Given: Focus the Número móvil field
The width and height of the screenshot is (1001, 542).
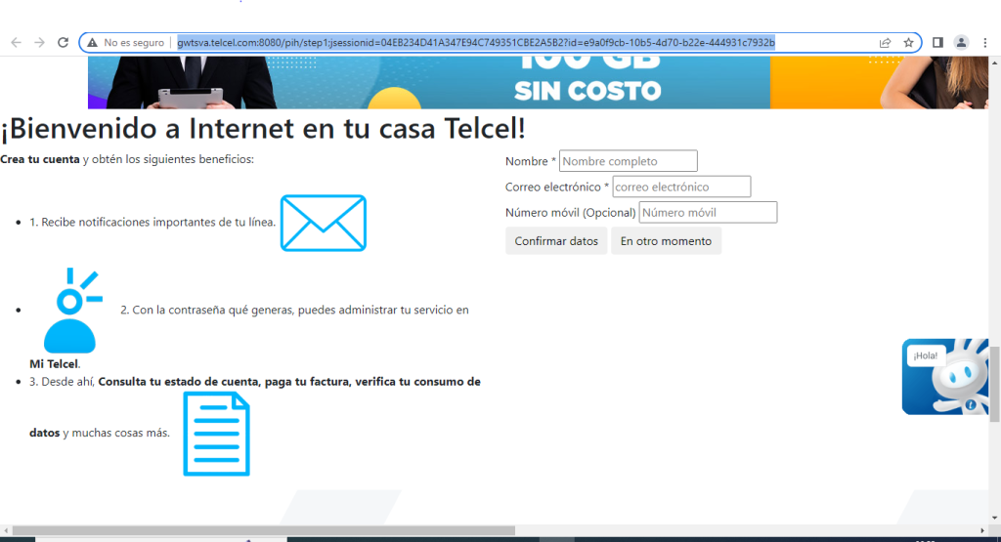Looking at the screenshot, I should point(708,212).
